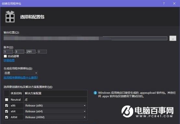Click the 体系结构 architecture column header
This screenshot has height=124, width=180.
point(16,93)
